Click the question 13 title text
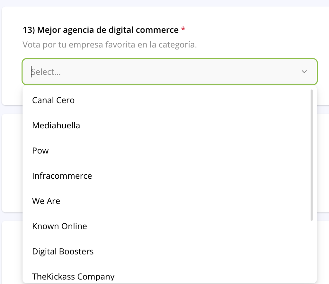 click(x=100, y=30)
